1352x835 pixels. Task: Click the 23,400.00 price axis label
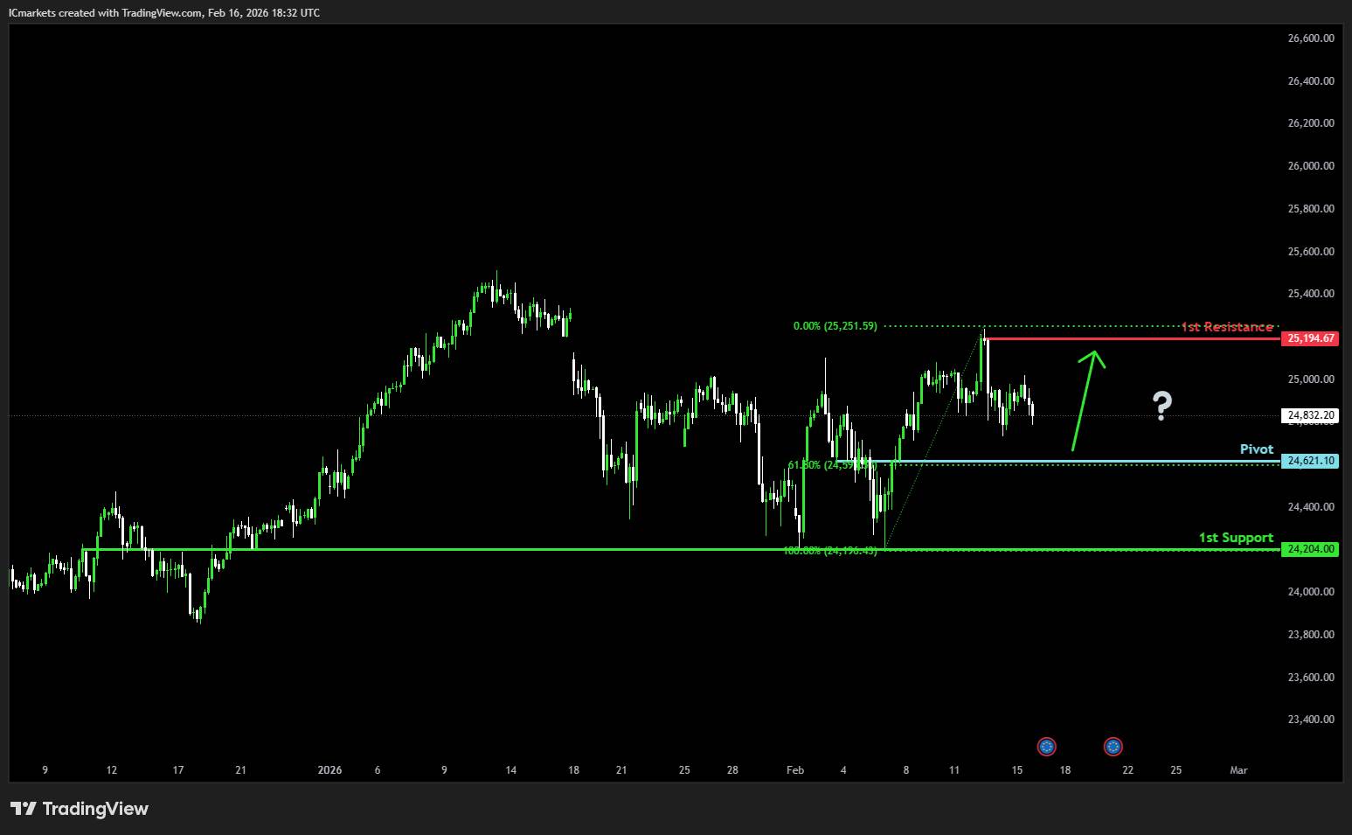pyautogui.click(x=1310, y=720)
